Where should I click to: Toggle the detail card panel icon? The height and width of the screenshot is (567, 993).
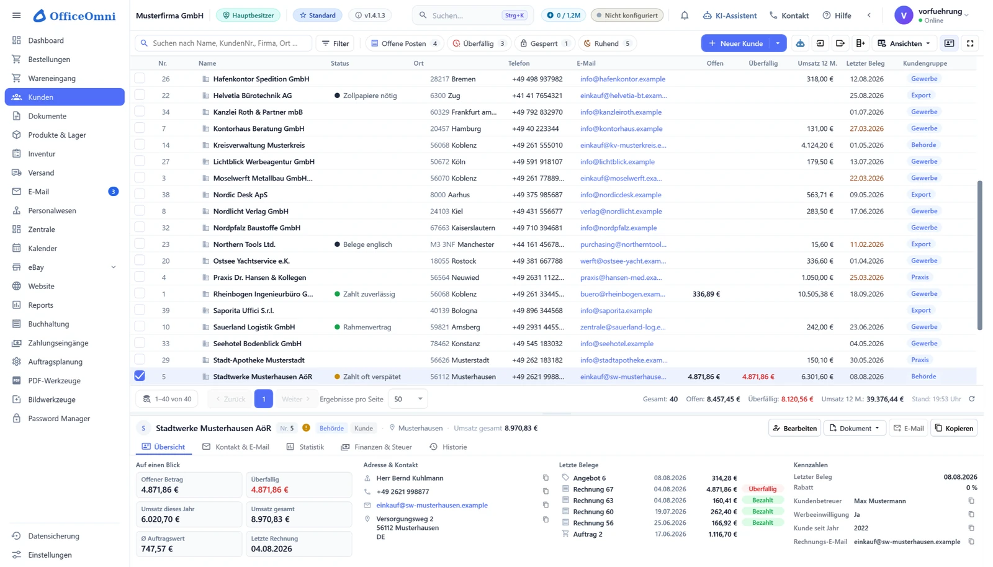tap(949, 43)
